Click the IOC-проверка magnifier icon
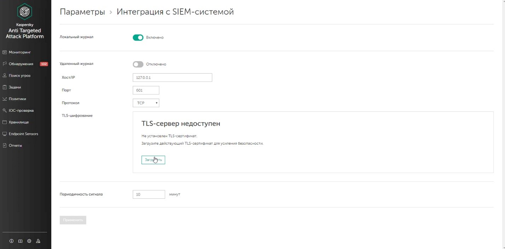505x249 pixels. tap(5, 111)
